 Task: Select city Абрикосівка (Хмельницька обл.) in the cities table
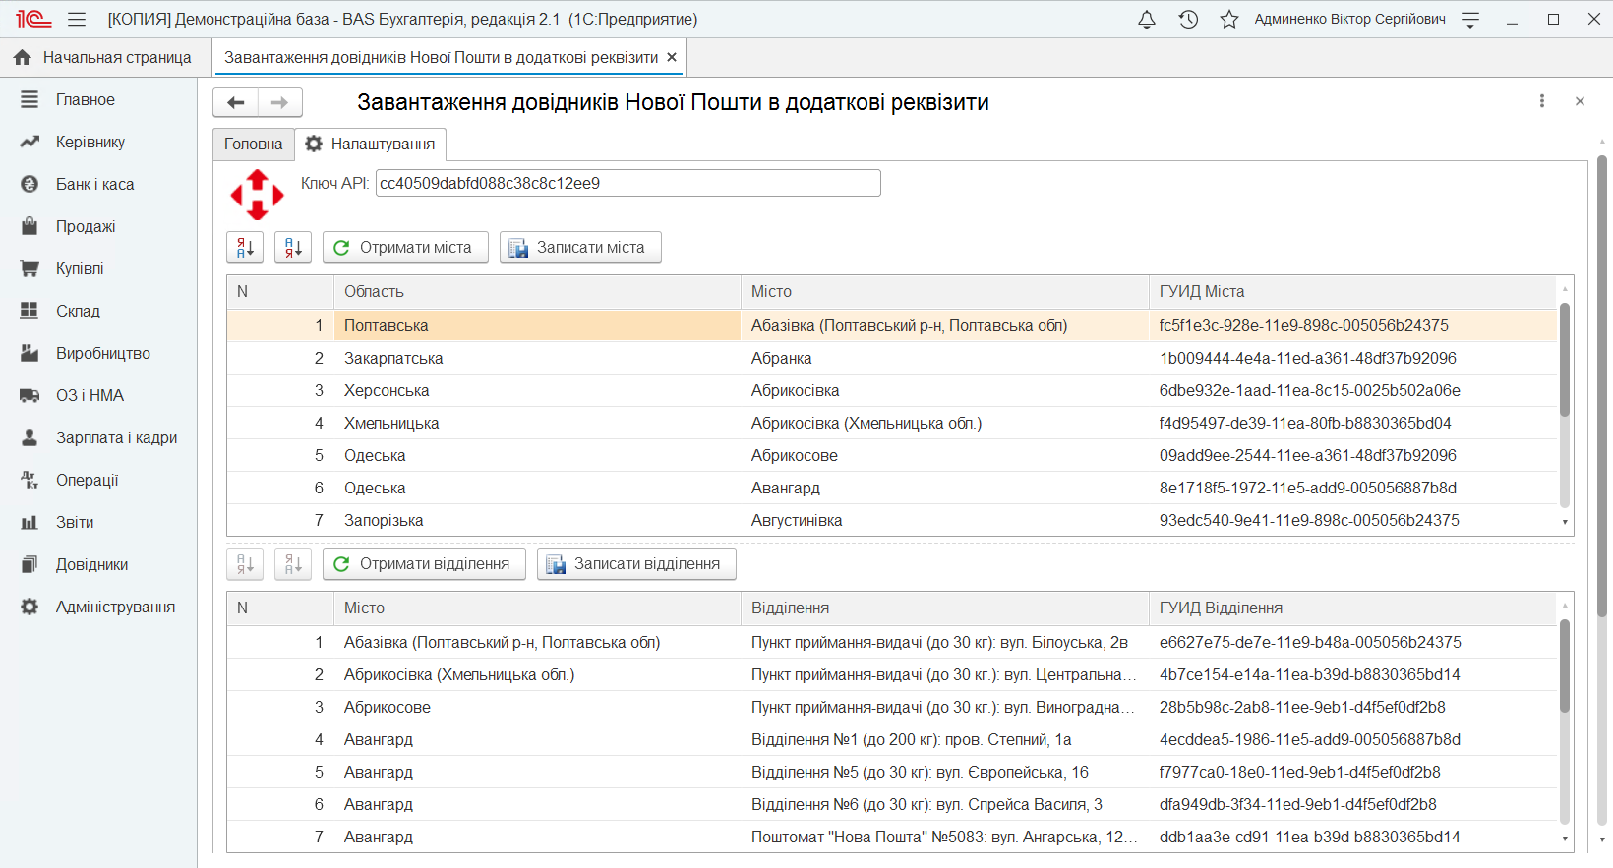[944, 423]
